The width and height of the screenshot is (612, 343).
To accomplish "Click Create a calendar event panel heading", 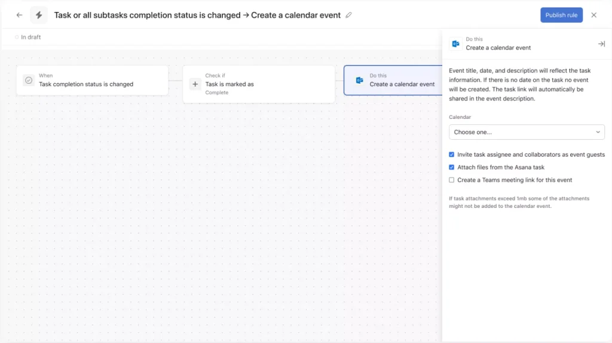I will pyautogui.click(x=498, y=48).
